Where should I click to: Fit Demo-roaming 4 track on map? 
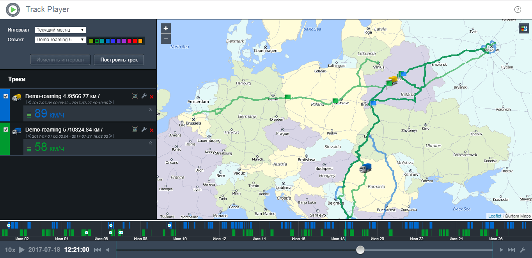pyautogui.click(x=135, y=96)
